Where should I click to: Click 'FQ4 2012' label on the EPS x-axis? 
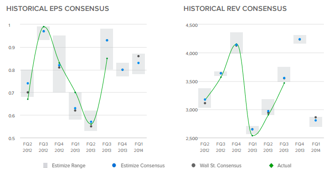[x=59, y=147]
